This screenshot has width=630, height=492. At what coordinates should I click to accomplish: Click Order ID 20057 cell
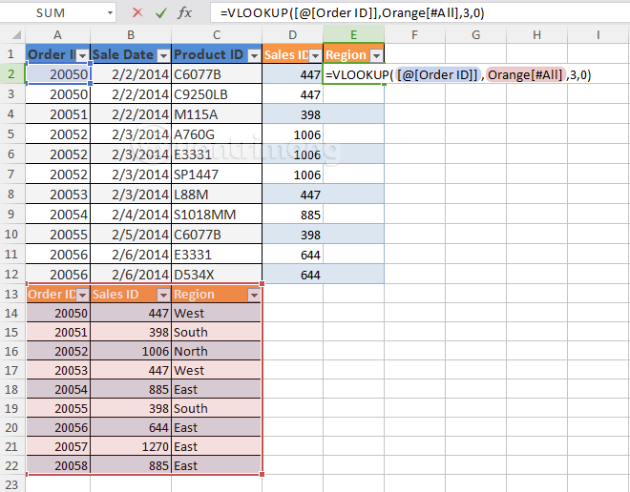pos(58,446)
